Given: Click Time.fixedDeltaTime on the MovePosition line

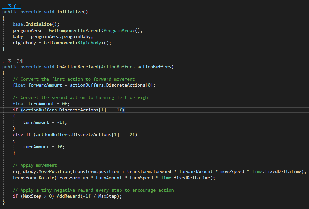Looking at the screenshot, I should point(276,172).
